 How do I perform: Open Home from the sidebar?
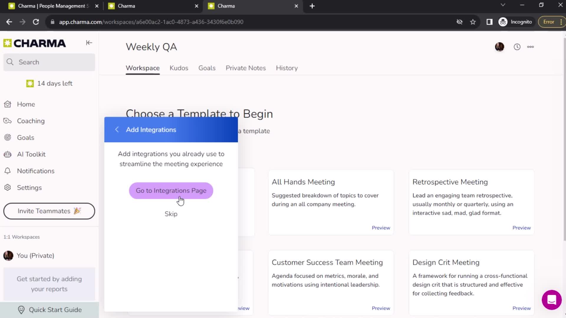point(26,104)
